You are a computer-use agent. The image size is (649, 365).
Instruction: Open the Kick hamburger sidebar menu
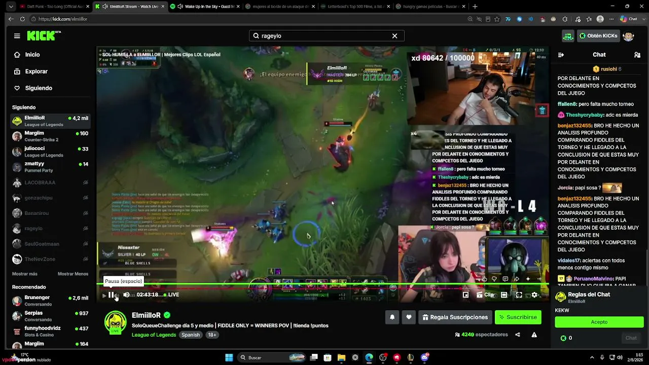pos(17,36)
